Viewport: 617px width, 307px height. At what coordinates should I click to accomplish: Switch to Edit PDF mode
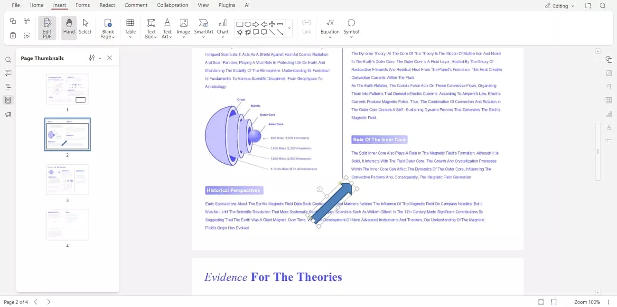(x=47, y=28)
